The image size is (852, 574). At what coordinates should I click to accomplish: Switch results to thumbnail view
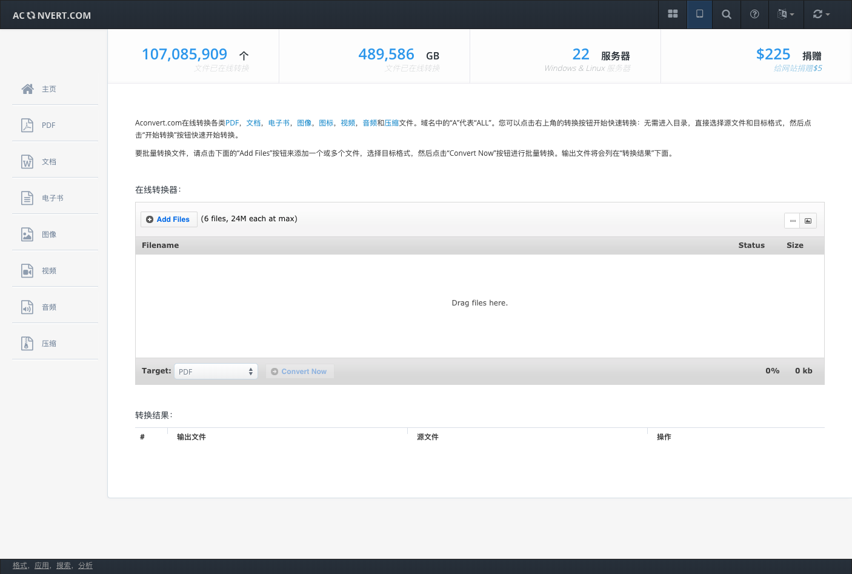pos(808,220)
